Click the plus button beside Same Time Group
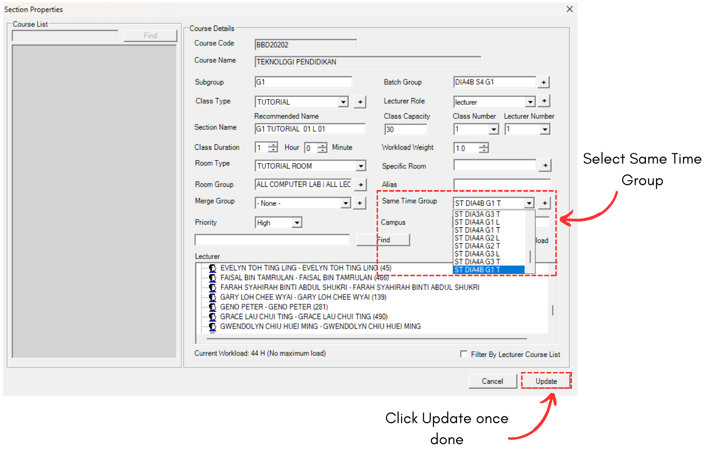The image size is (705, 450). (x=544, y=203)
